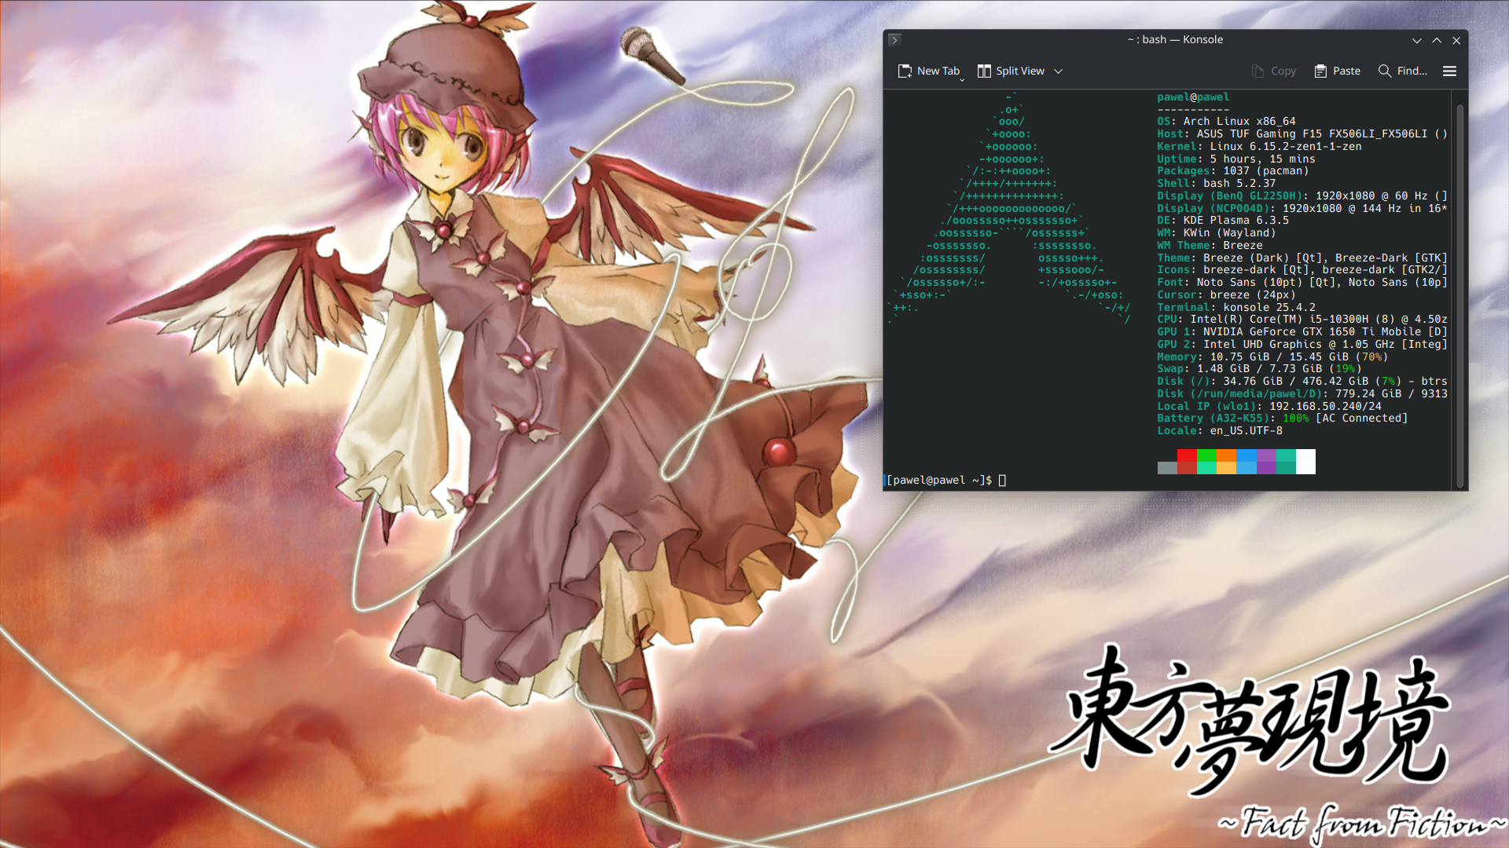Click the 'Memory: 10.75 GiB / 15.45 GiB' line
This screenshot has width=1509, height=848.
coord(1272,357)
